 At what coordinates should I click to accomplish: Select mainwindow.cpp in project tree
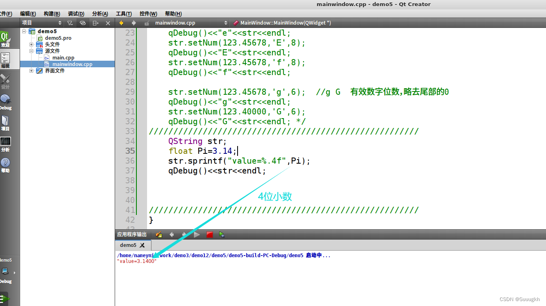click(x=72, y=64)
